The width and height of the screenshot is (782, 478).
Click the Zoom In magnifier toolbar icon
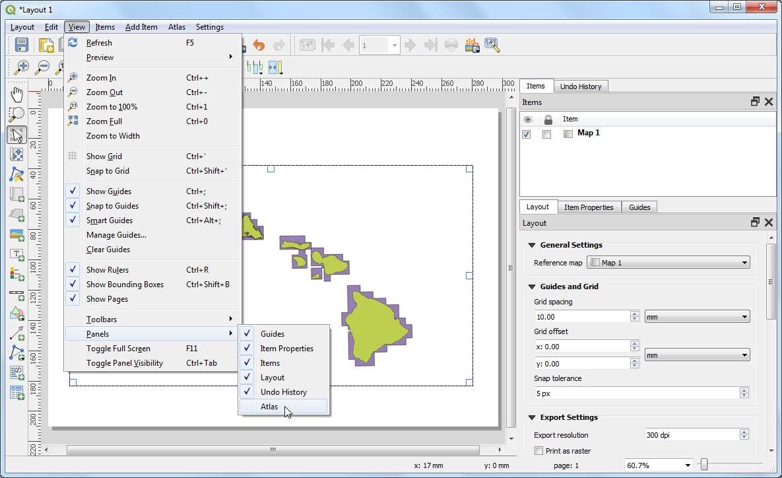tap(22, 67)
